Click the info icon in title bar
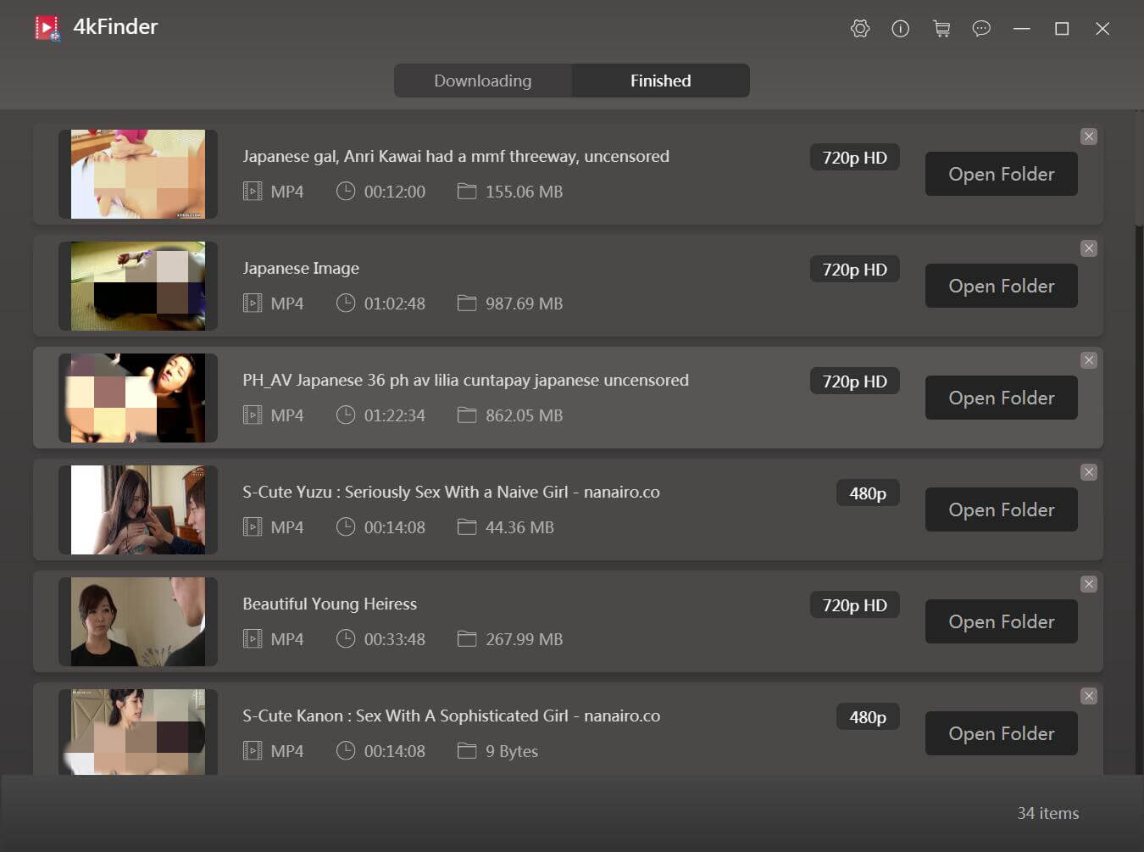The image size is (1144, 852). [900, 29]
